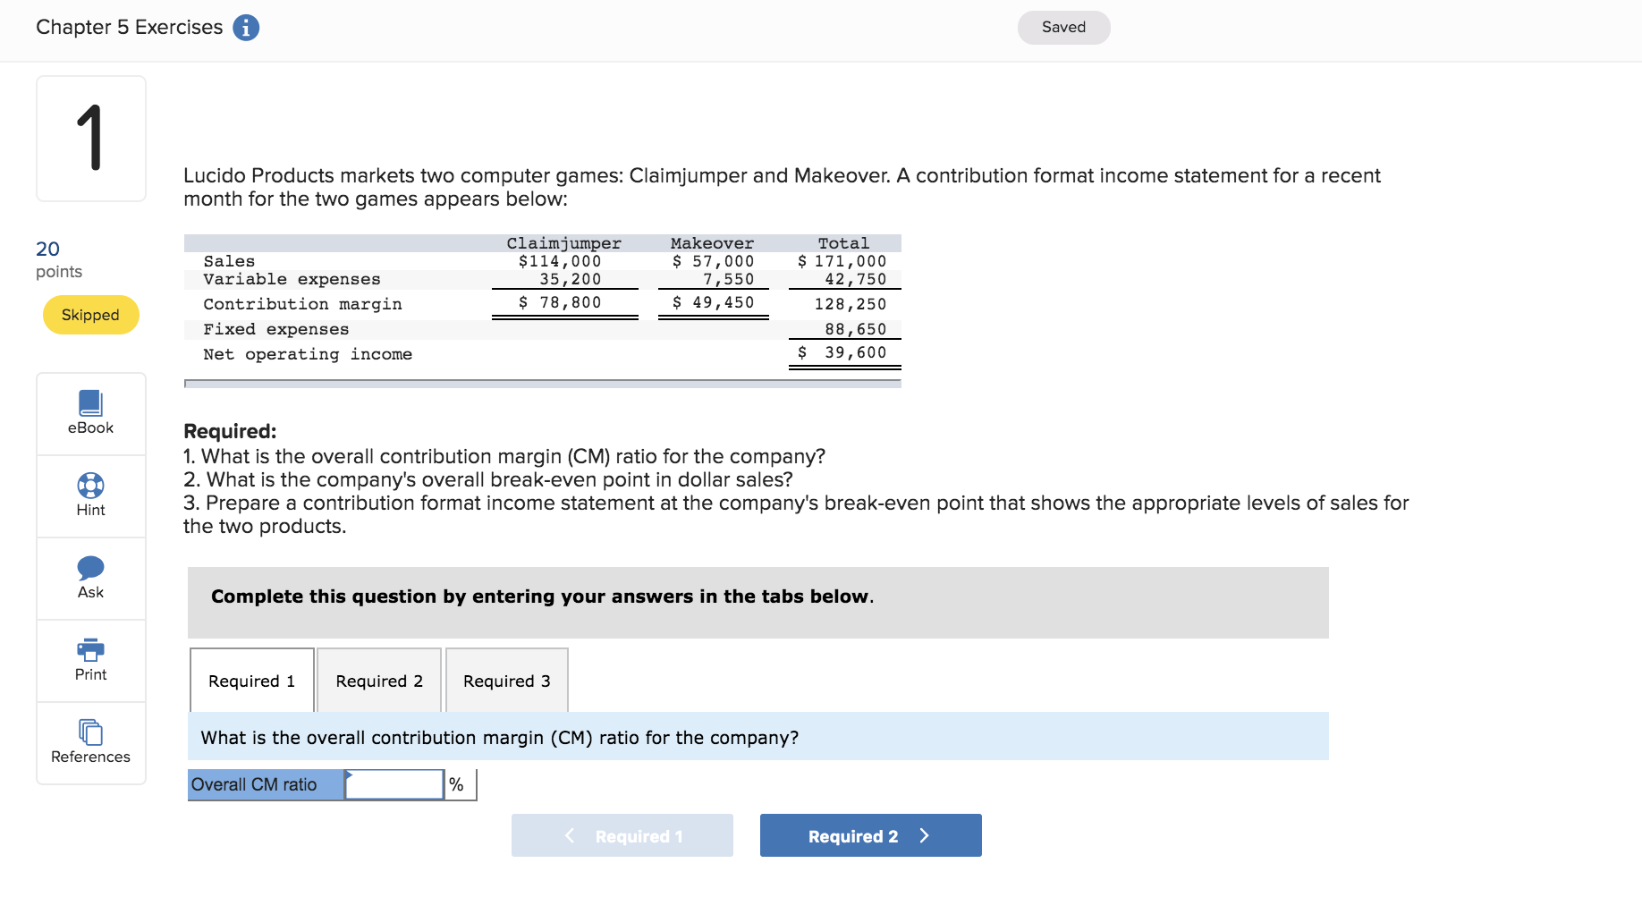Switch to the Required 2 tab
The width and height of the screenshot is (1642, 914).
[378, 681]
